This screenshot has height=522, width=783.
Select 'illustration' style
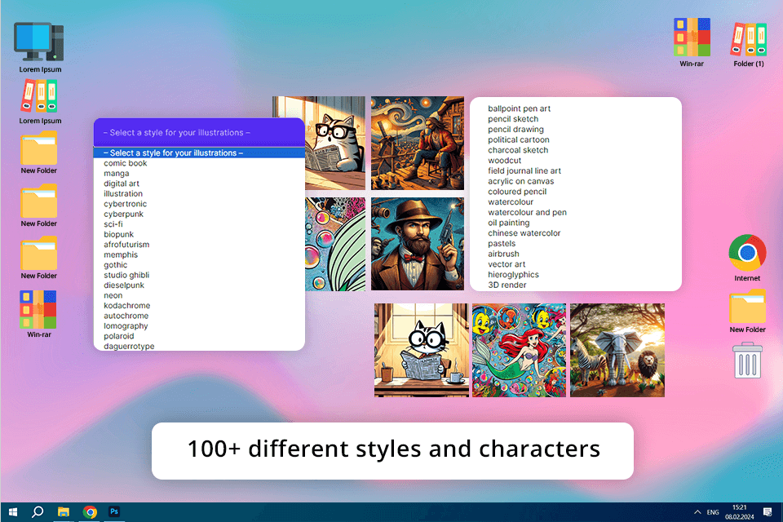[123, 194]
